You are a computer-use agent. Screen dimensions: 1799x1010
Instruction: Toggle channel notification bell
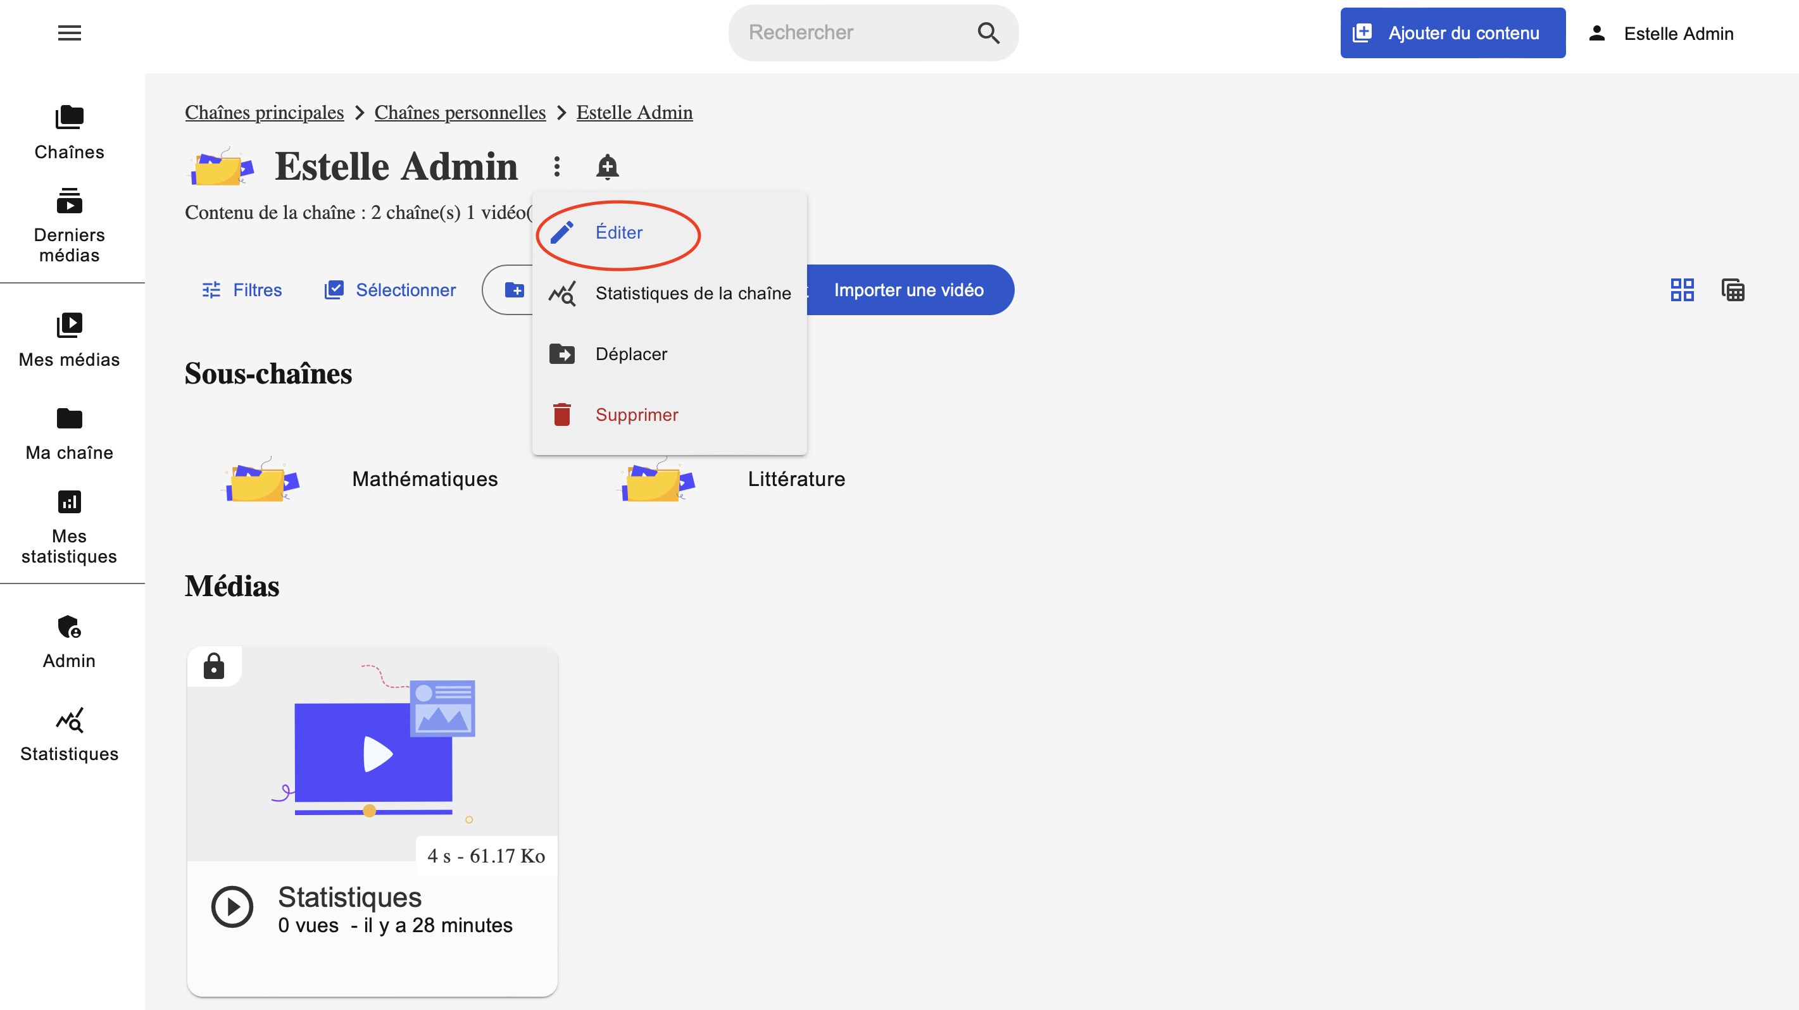(x=607, y=167)
